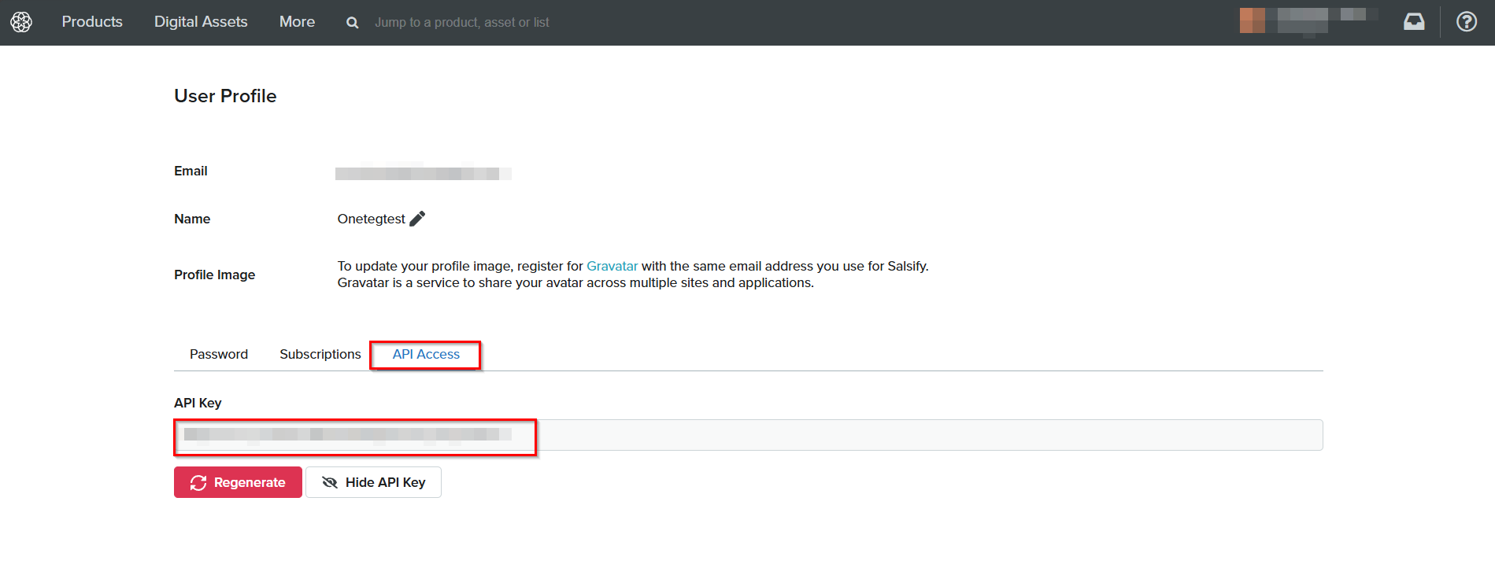Click the 'Onetegtest' name text
The width and height of the screenshot is (1495, 564).
[371, 219]
